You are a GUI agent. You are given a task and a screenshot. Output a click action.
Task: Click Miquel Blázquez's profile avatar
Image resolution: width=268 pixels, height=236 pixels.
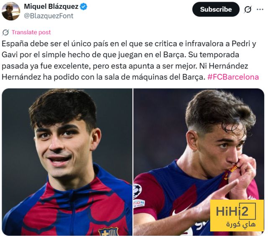click(11, 11)
